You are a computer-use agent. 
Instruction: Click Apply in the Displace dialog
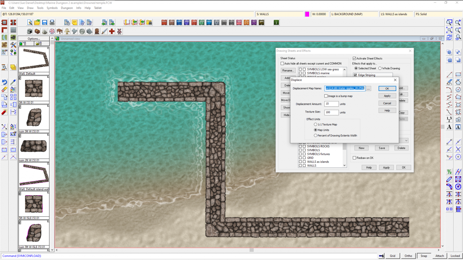point(387,96)
